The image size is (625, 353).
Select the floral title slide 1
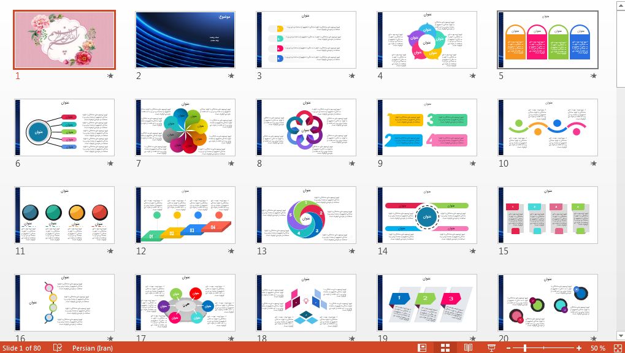pos(64,39)
